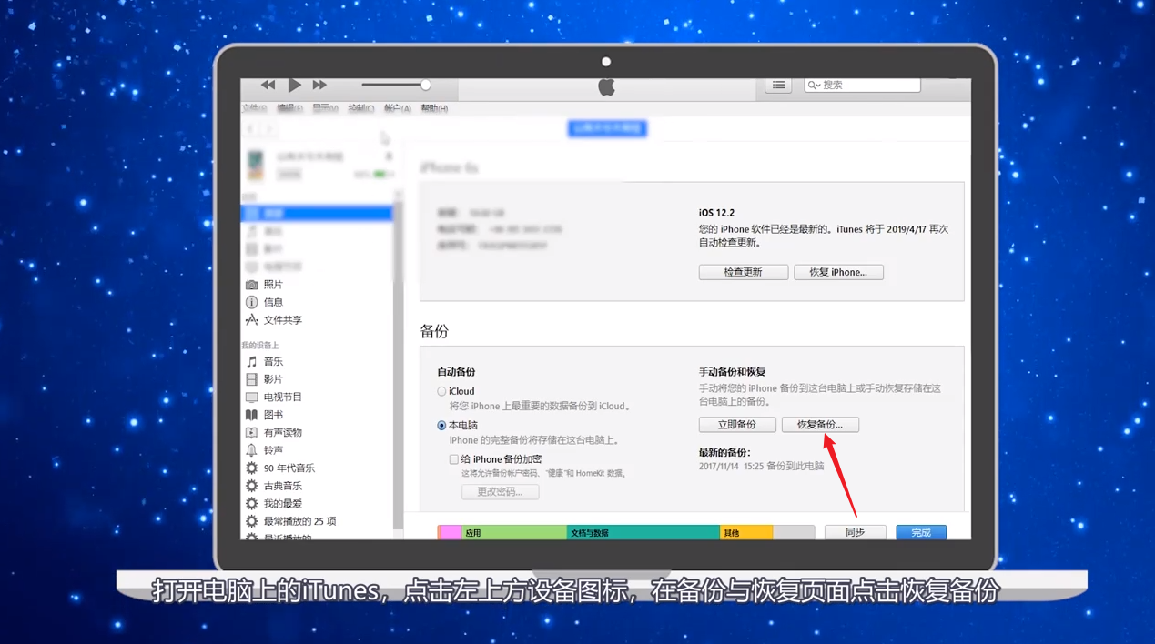Focus the 搜索 search field
This screenshot has width=1155, height=644.
coord(862,85)
